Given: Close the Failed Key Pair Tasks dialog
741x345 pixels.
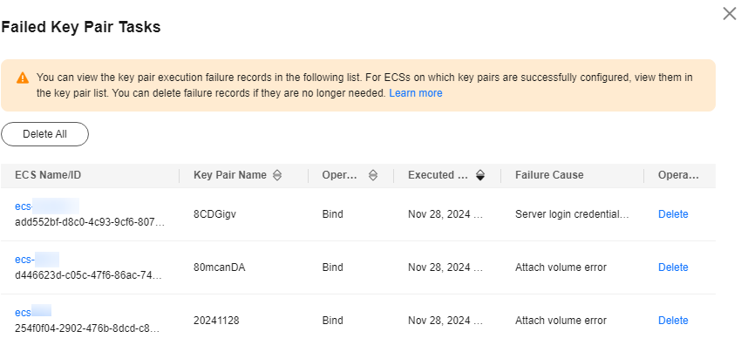Looking at the screenshot, I should pos(729,14).
